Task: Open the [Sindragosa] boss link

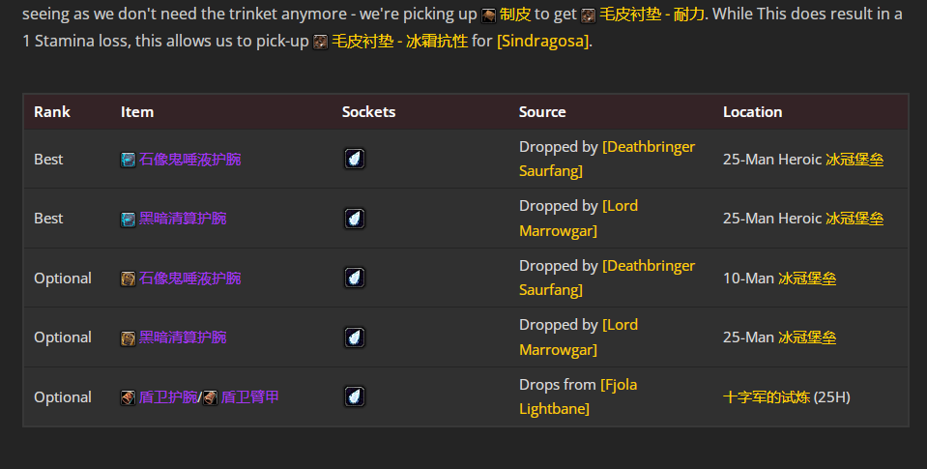Action: (542, 42)
